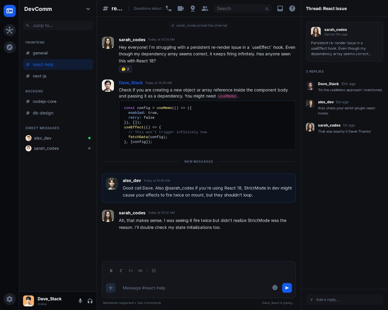This screenshot has width=388, height=310.
Task: Show the channel members list
Action: click(205, 9)
